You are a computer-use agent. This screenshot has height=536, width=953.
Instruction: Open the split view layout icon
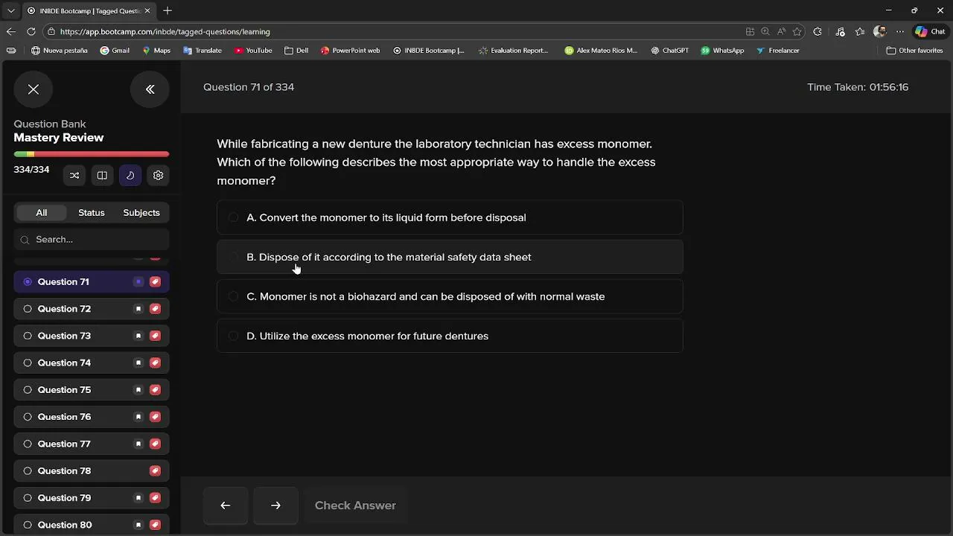pos(102,176)
